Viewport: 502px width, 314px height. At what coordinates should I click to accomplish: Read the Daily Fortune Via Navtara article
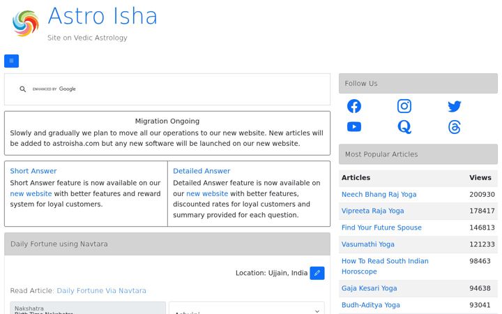(x=102, y=290)
